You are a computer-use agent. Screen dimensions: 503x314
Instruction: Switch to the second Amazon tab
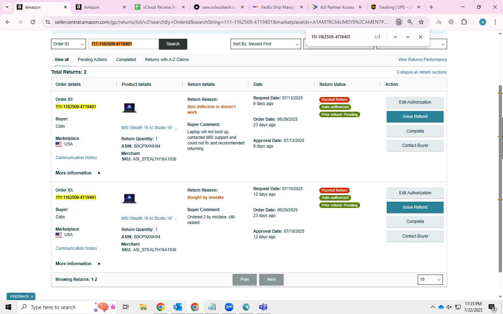(x=101, y=7)
